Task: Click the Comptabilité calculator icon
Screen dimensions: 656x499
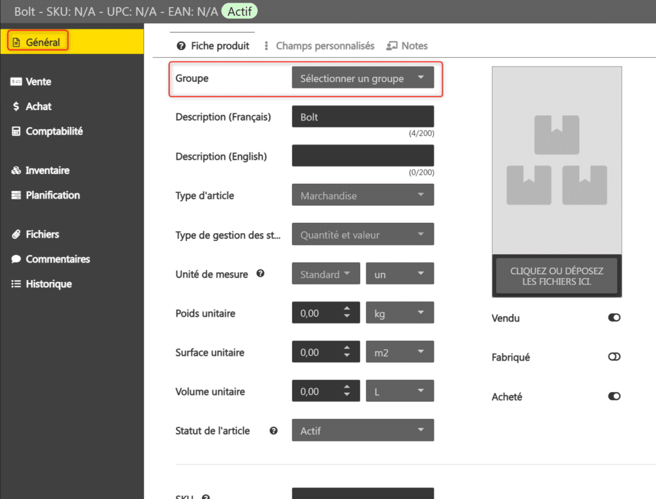Action: pos(16,131)
